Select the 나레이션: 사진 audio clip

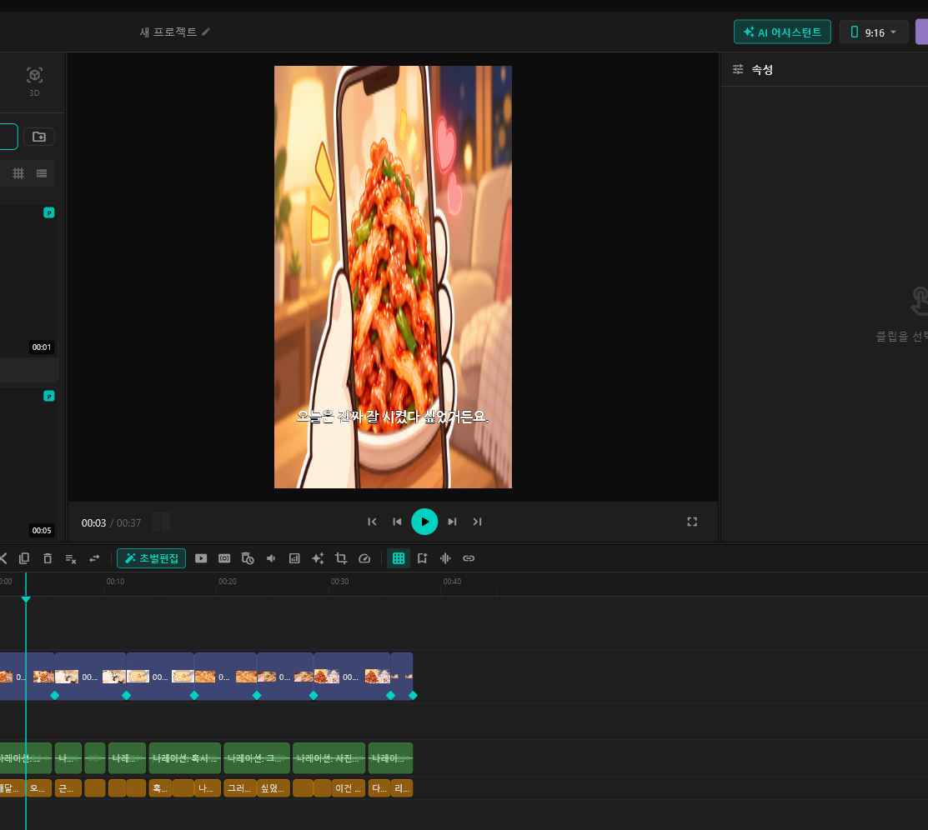coord(329,758)
